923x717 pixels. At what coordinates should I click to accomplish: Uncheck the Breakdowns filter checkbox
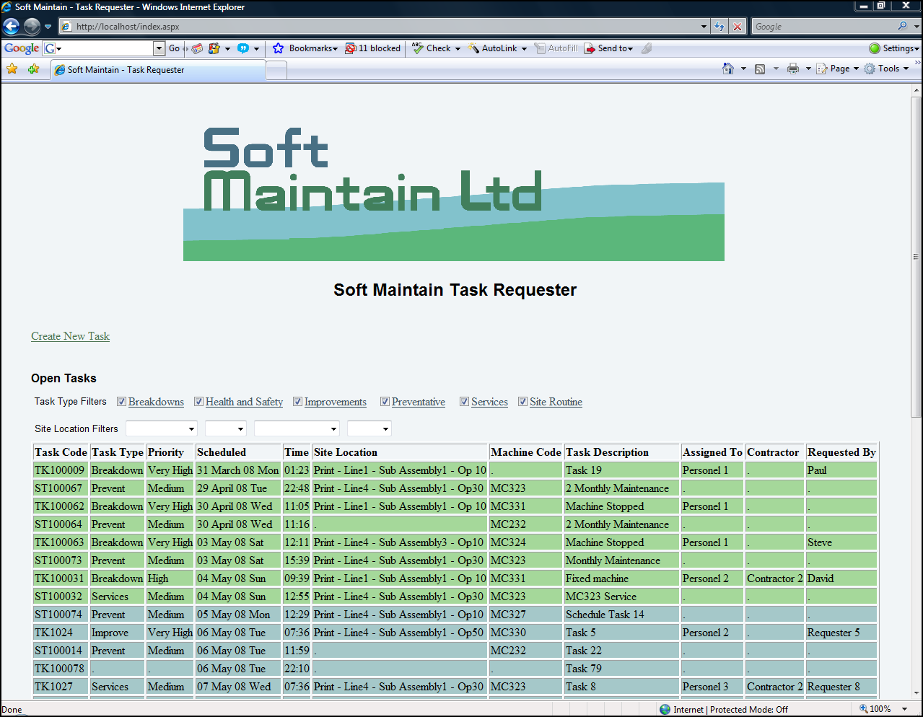click(x=122, y=402)
